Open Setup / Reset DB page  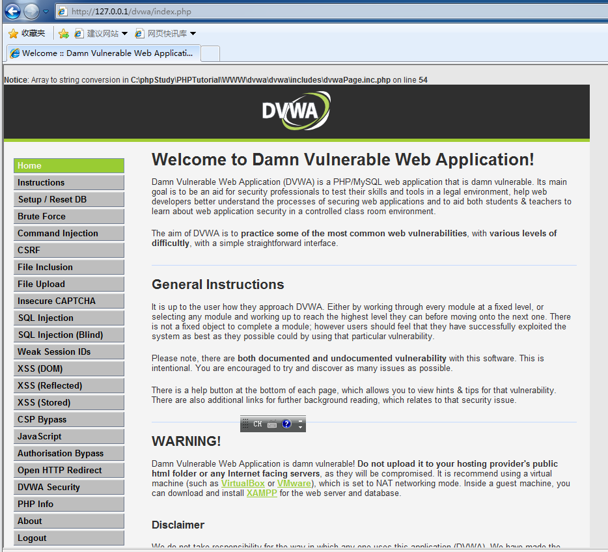pos(69,199)
